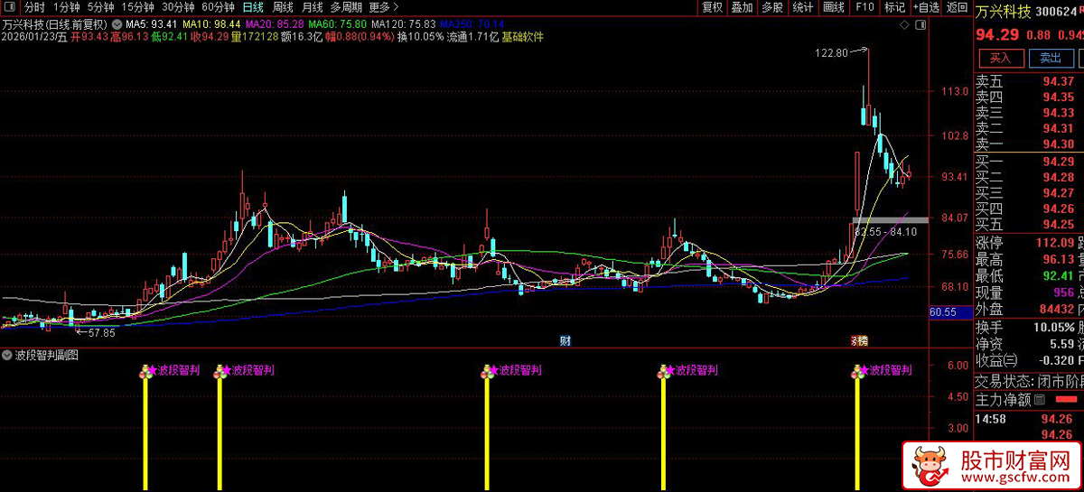The width and height of the screenshot is (1084, 492).
Task: Open F10 company information
Action: pos(864,7)
